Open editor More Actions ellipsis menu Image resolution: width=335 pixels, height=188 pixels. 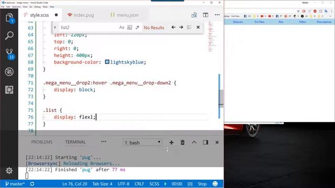pyautogui.click(x=217, y=15)
